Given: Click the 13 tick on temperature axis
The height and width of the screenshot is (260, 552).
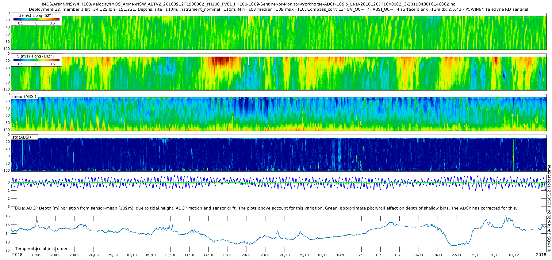Looking at the screenshot, I should (8, 242).
